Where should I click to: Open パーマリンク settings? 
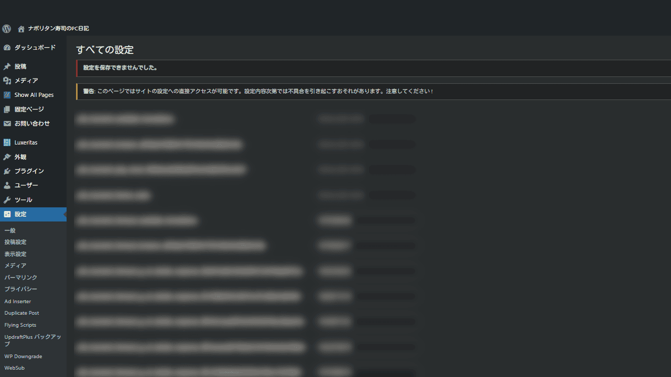21,278
